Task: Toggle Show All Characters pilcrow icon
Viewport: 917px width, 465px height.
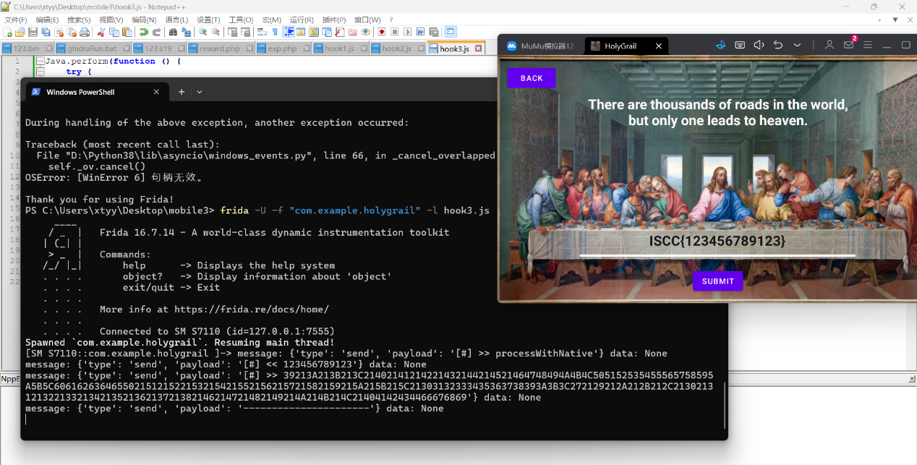Action: (275, 32)
